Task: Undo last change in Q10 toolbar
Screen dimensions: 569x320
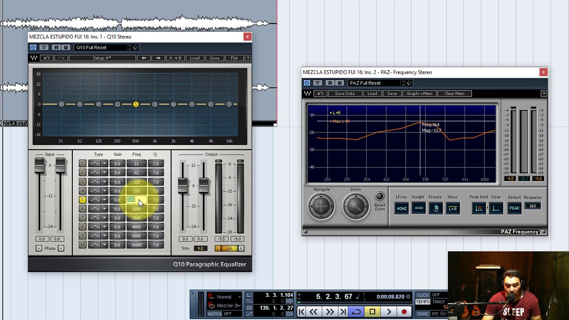Action: pyautogui.click(x=46, y=58)
